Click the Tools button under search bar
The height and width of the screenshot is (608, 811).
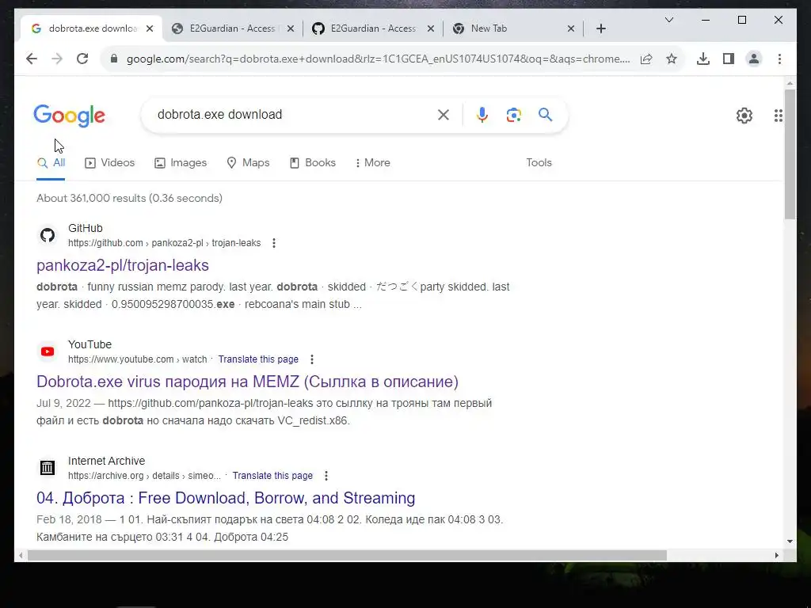point(539,163)
